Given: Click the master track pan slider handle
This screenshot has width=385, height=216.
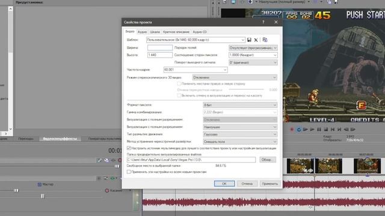Looking at the screenshot, I should click(43, 196).
